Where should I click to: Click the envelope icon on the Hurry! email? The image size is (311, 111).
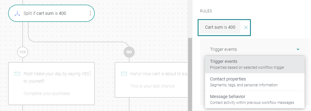click(124, 74)
